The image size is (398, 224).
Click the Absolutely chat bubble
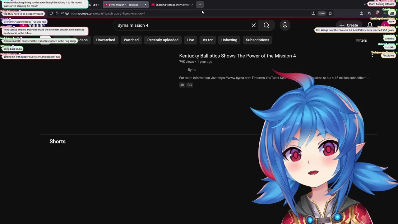(388, 55)
